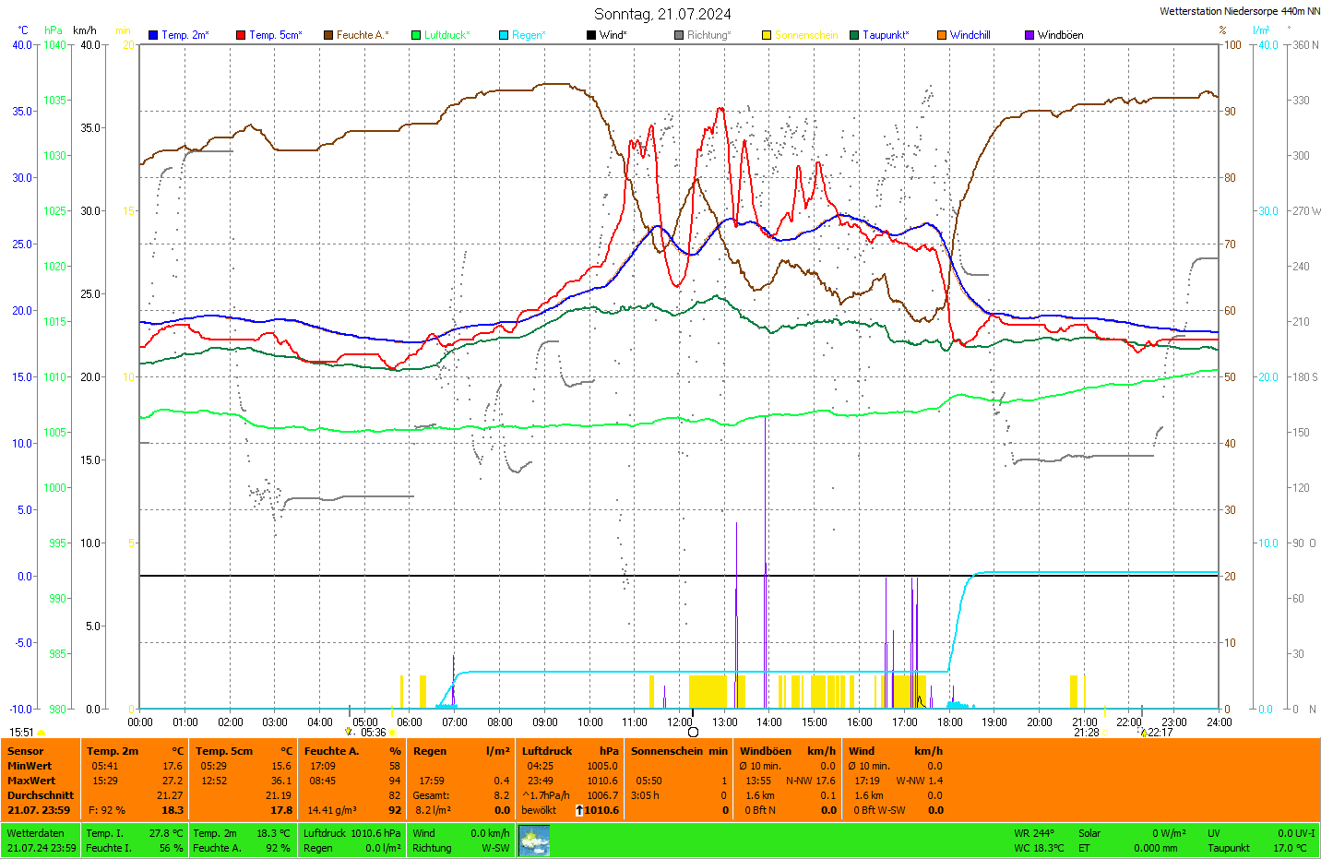The height and width of the screenshot is (859, 1321).
Task: Click the red Temp. 5cm legend square
Action: (x=241, y=35)
